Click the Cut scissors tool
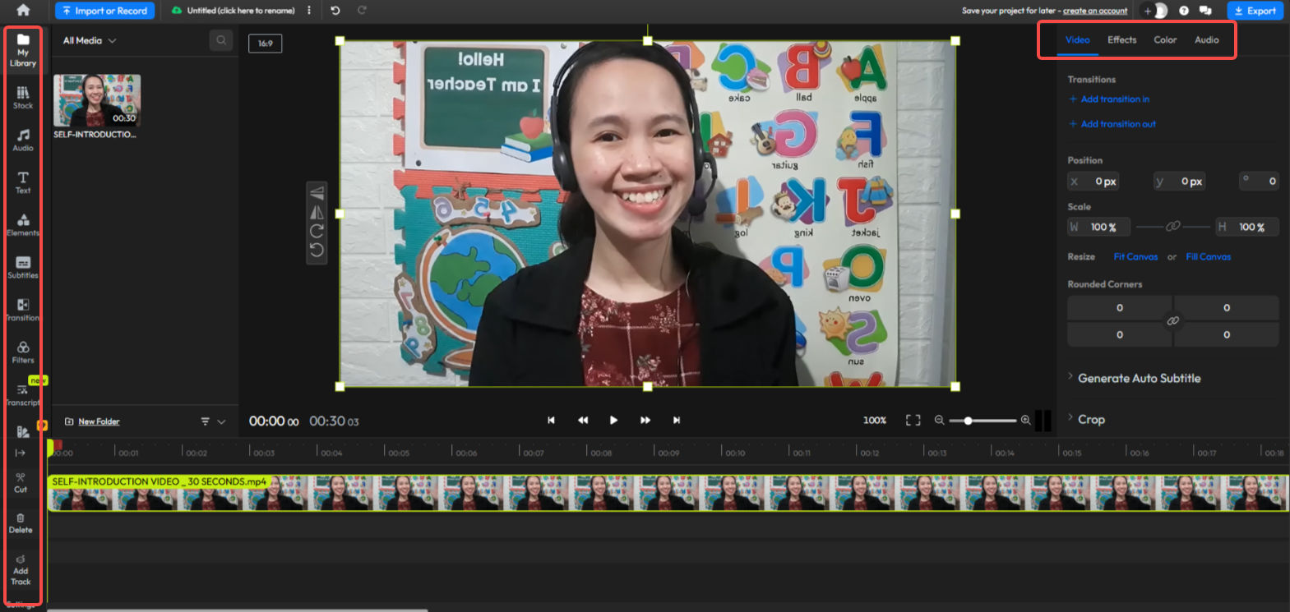This screenshot has height=612, width=1290. (x=21, y=482)
